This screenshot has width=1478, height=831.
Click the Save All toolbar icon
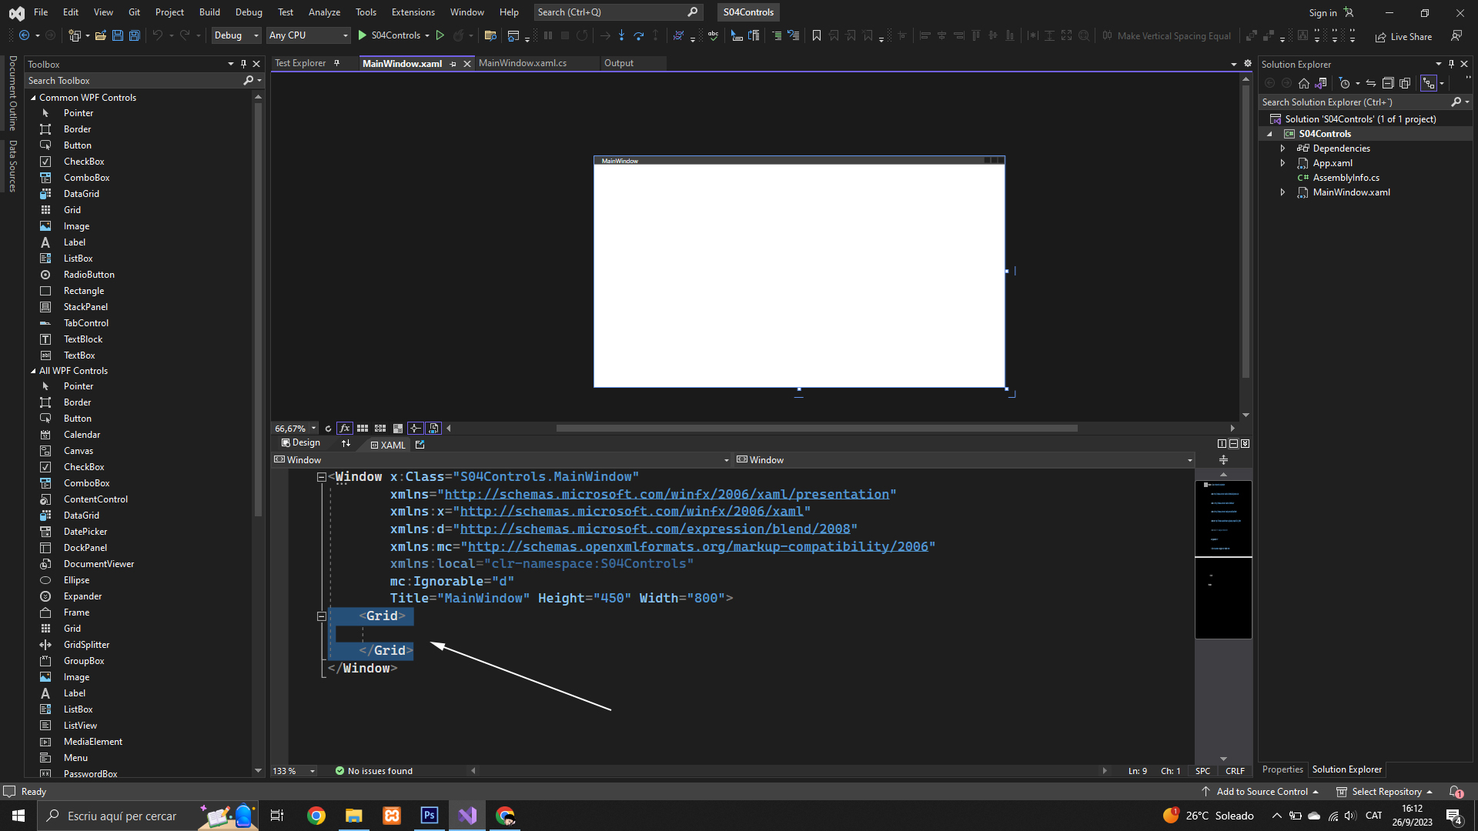coord(134,35)
